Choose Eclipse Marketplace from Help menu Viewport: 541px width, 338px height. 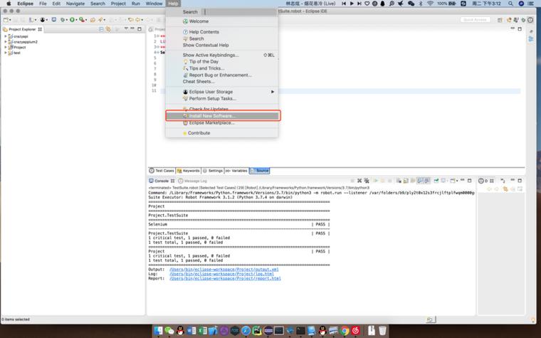pyautogui.click(x=211, y=123)
